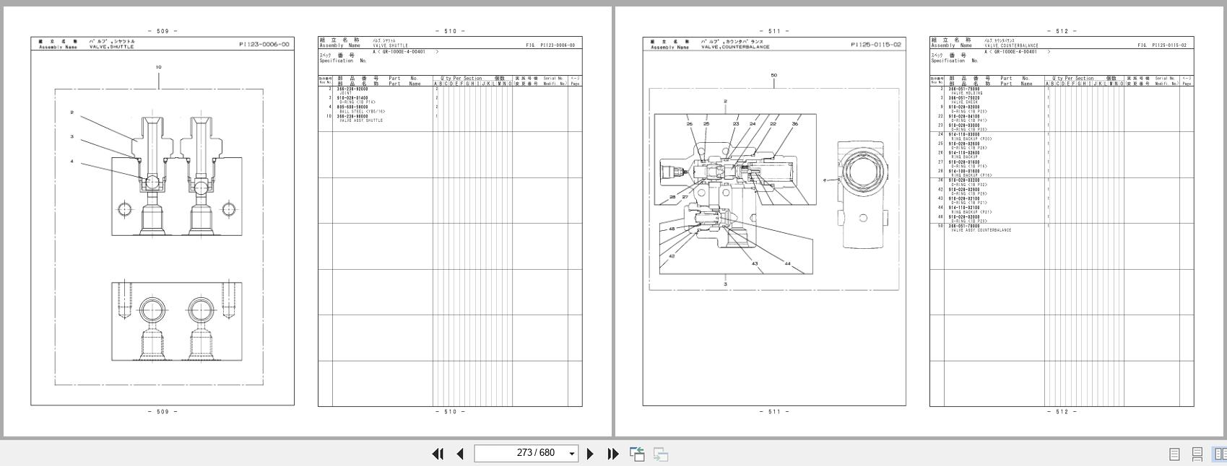Switch to single page view
Screen dimensions: 1227x466
[x=1174, y=454]
